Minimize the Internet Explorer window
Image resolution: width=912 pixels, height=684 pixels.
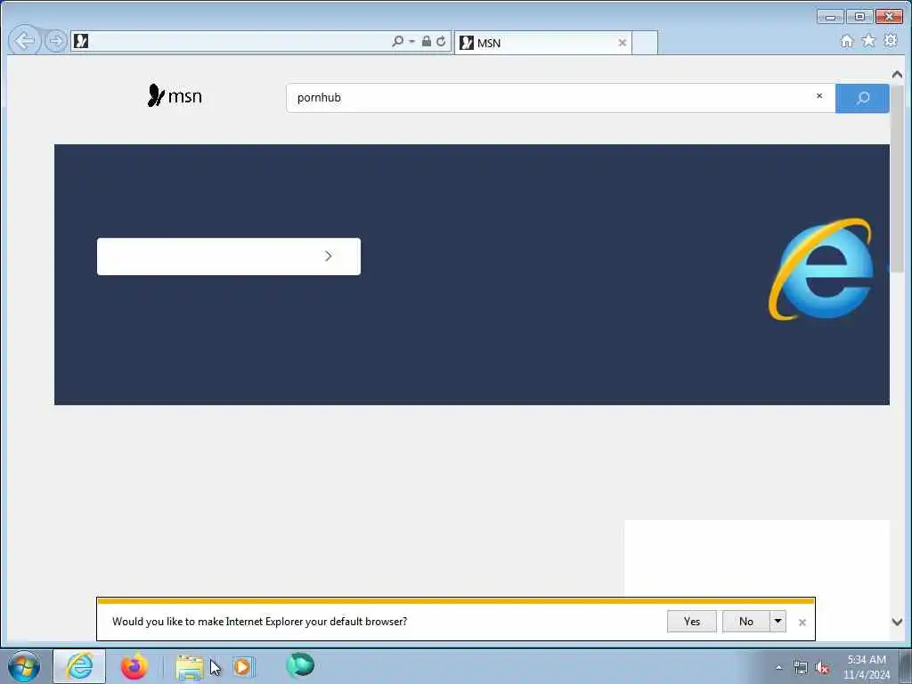coord(830,17)
